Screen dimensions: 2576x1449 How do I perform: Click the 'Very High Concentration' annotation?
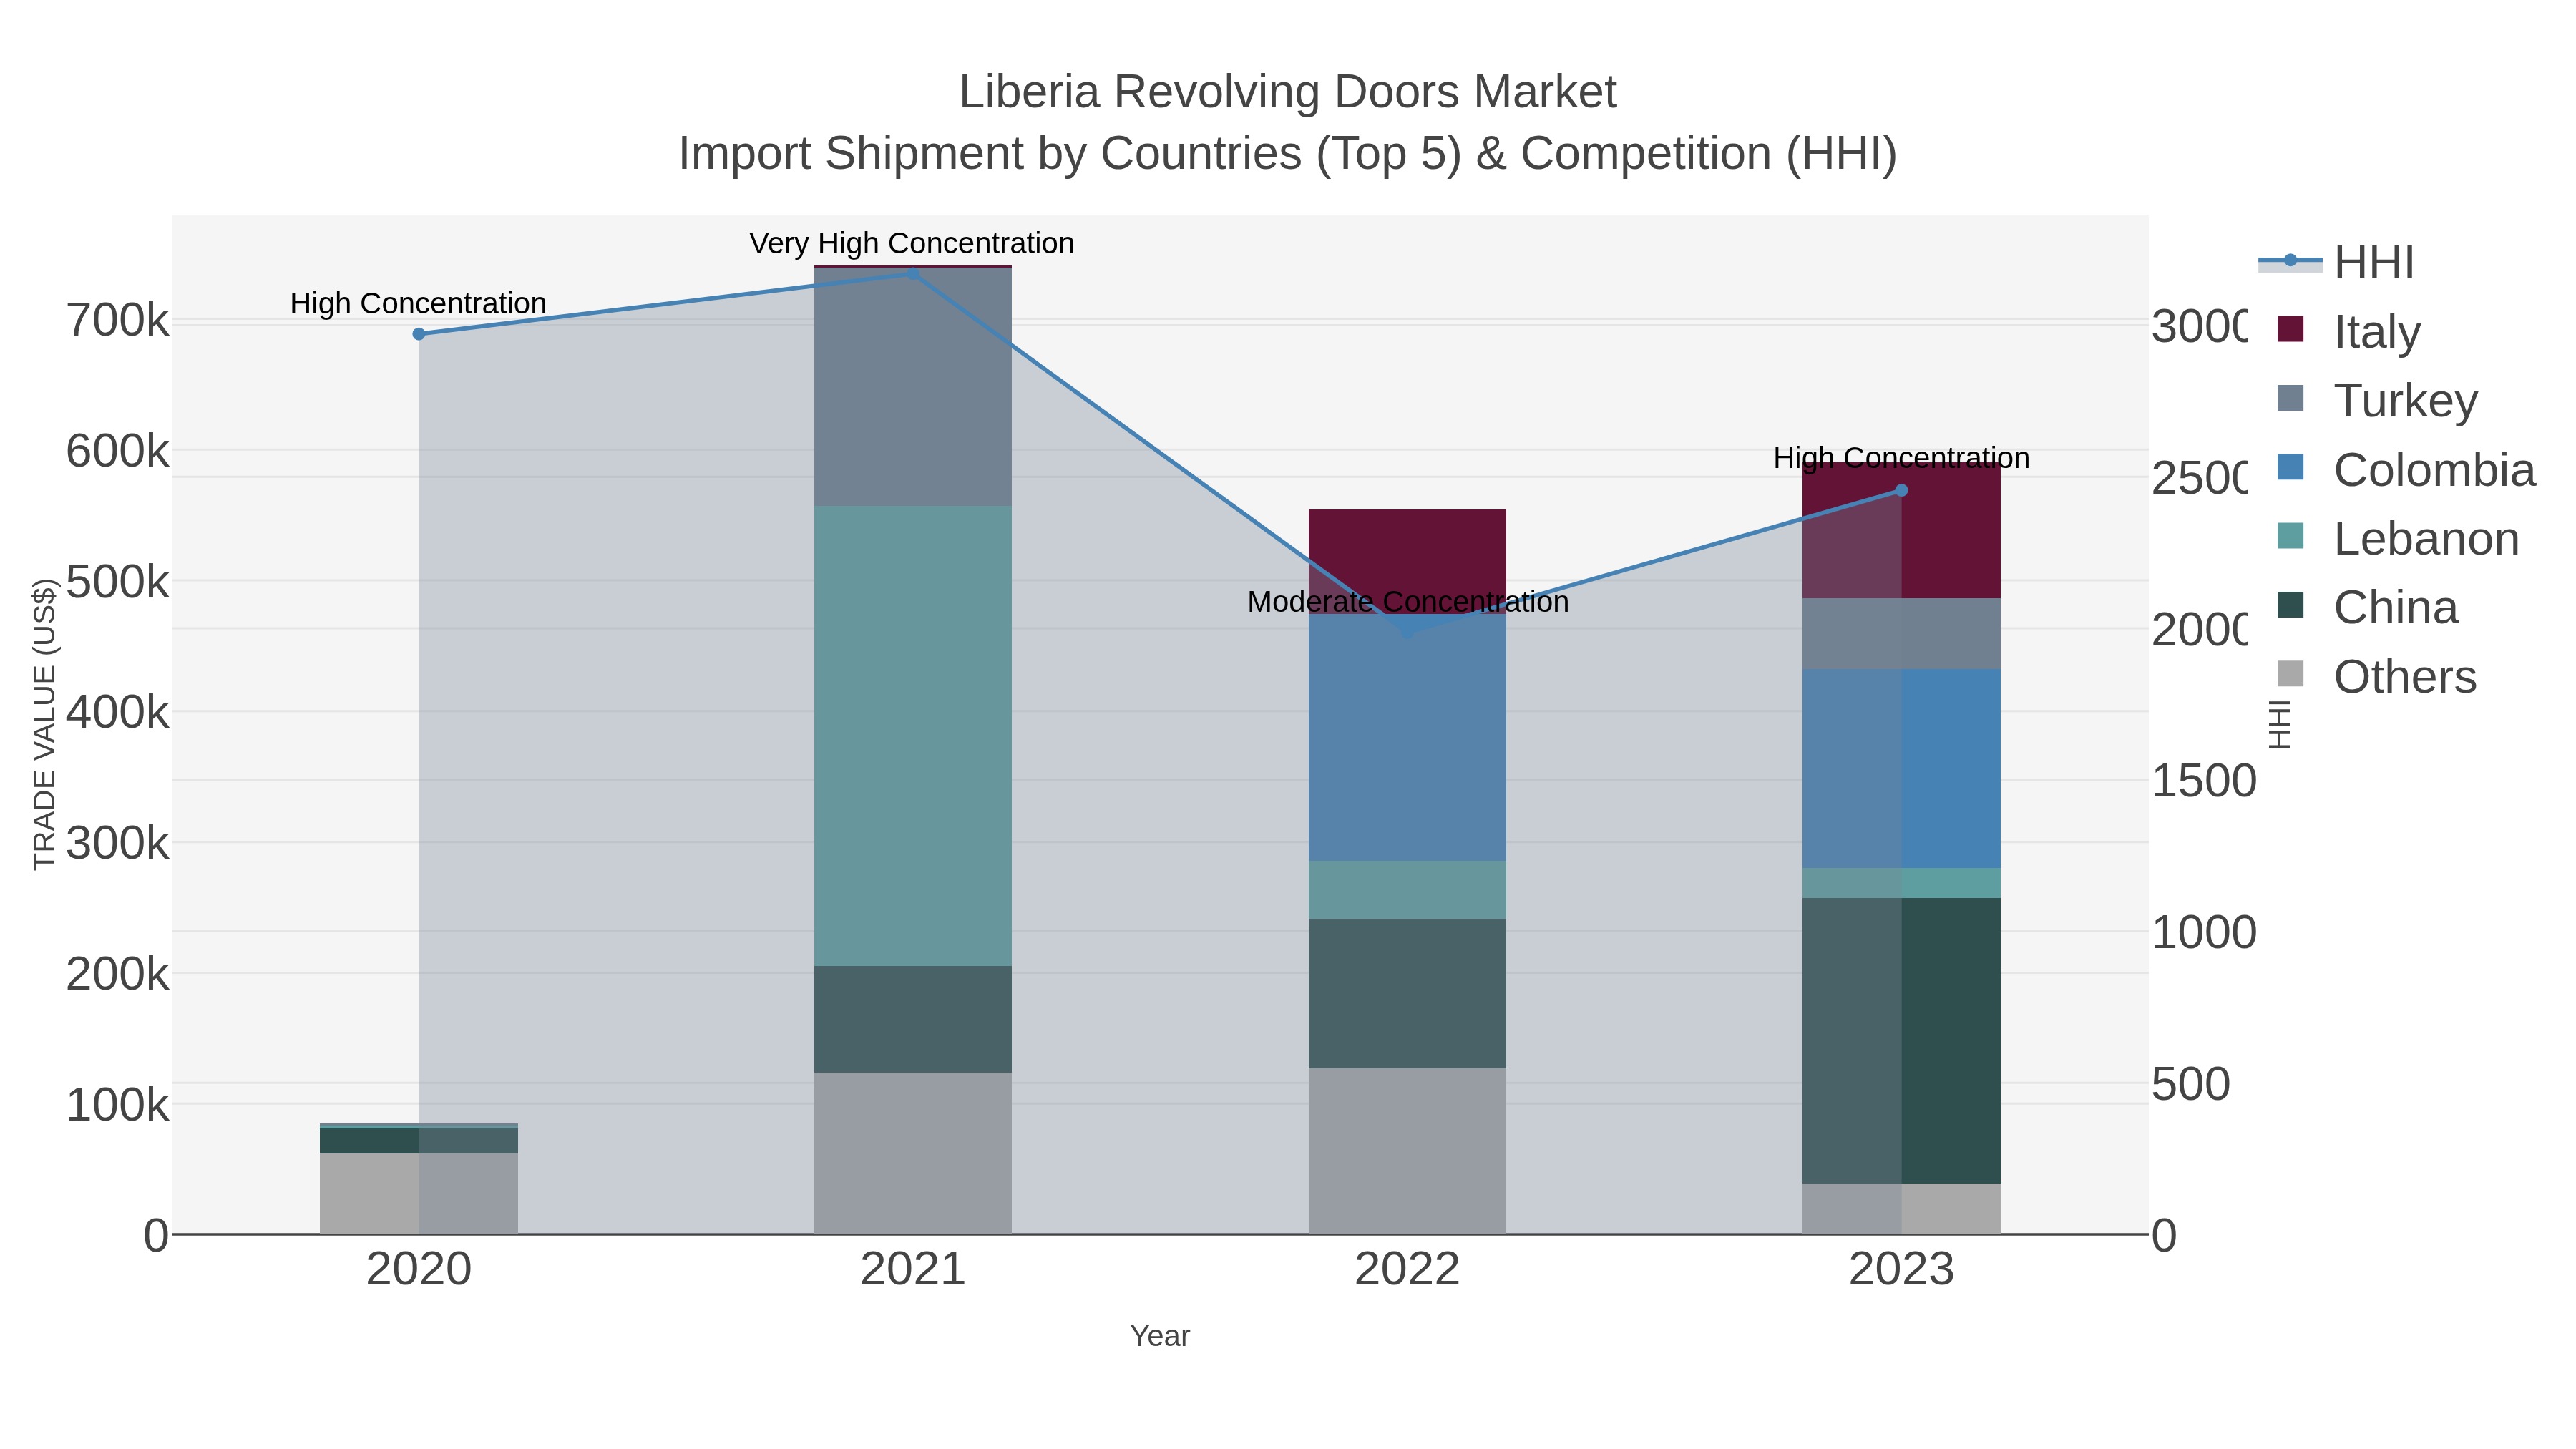coord(912,243)
